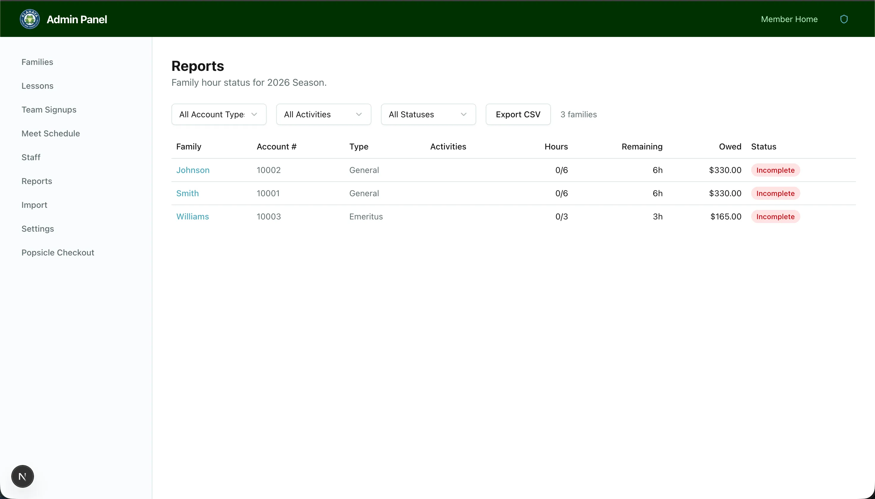Open the Lessons section
This screenshot has width=875, height=499.
click(37, 86)
